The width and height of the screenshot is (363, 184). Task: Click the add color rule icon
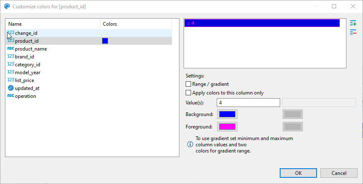pyautogui.click(x=353, y=23)
